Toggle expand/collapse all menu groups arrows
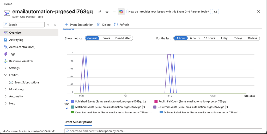 [48, 25]
